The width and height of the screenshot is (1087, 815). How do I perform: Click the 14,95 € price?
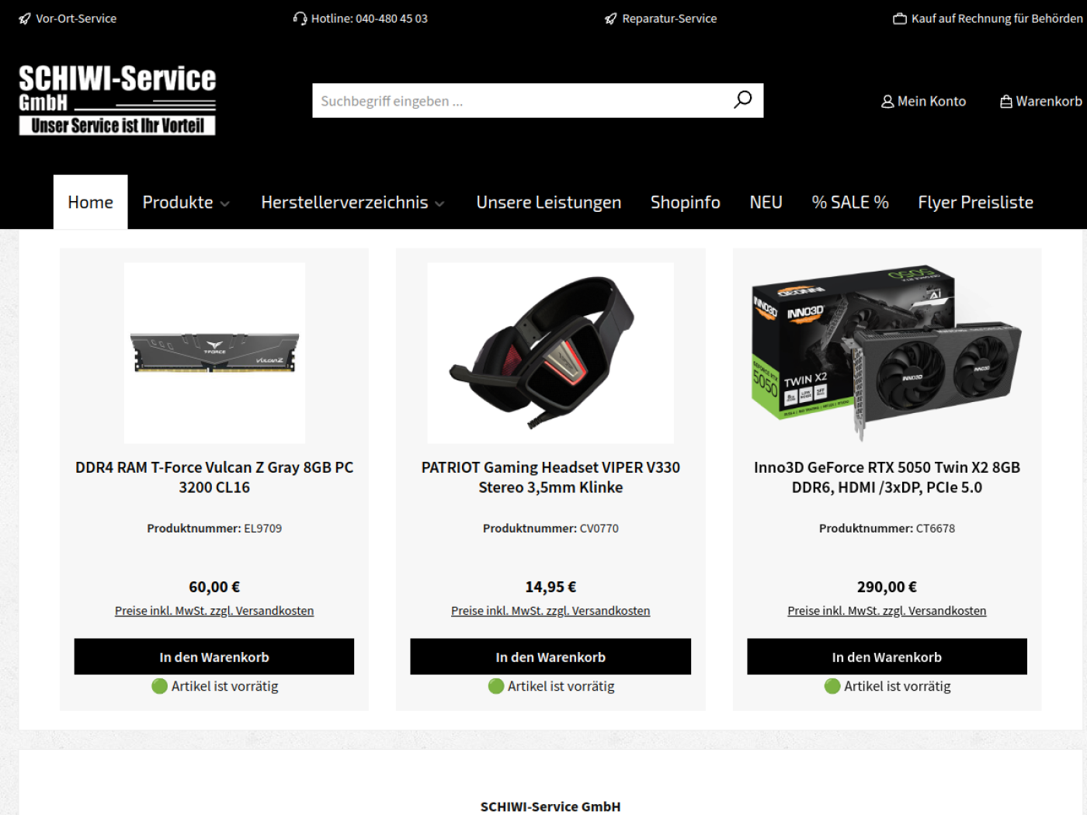550,587
